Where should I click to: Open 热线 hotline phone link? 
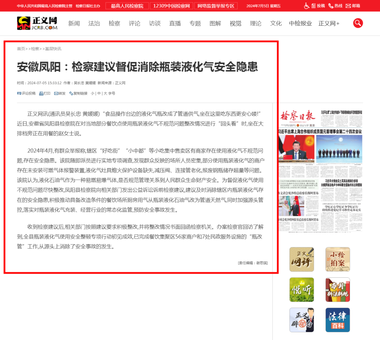point(335,6)
